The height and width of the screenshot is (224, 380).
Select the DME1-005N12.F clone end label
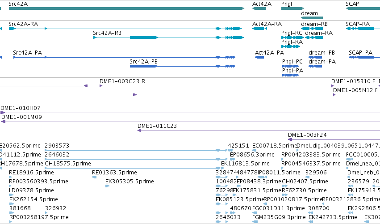(x=355, y=90)
